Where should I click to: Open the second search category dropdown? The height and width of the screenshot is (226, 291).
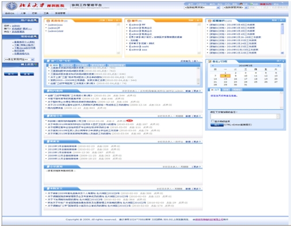click(235, 7)
